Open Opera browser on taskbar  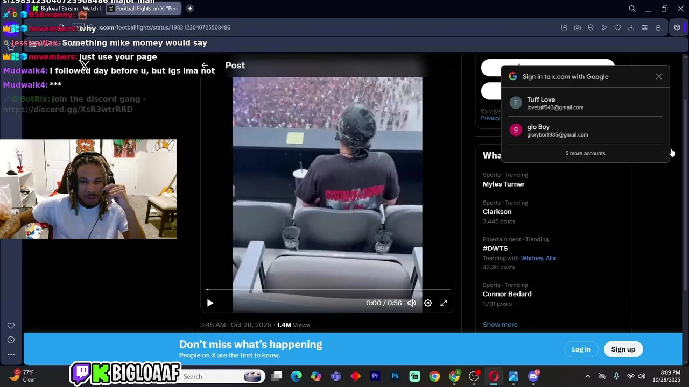(494, 376)
